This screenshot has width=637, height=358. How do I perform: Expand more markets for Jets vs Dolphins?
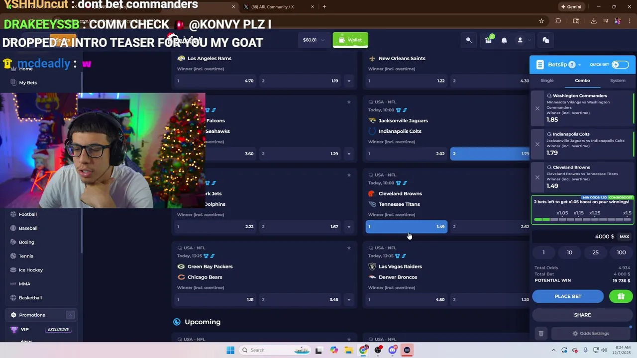pos(349,227)
